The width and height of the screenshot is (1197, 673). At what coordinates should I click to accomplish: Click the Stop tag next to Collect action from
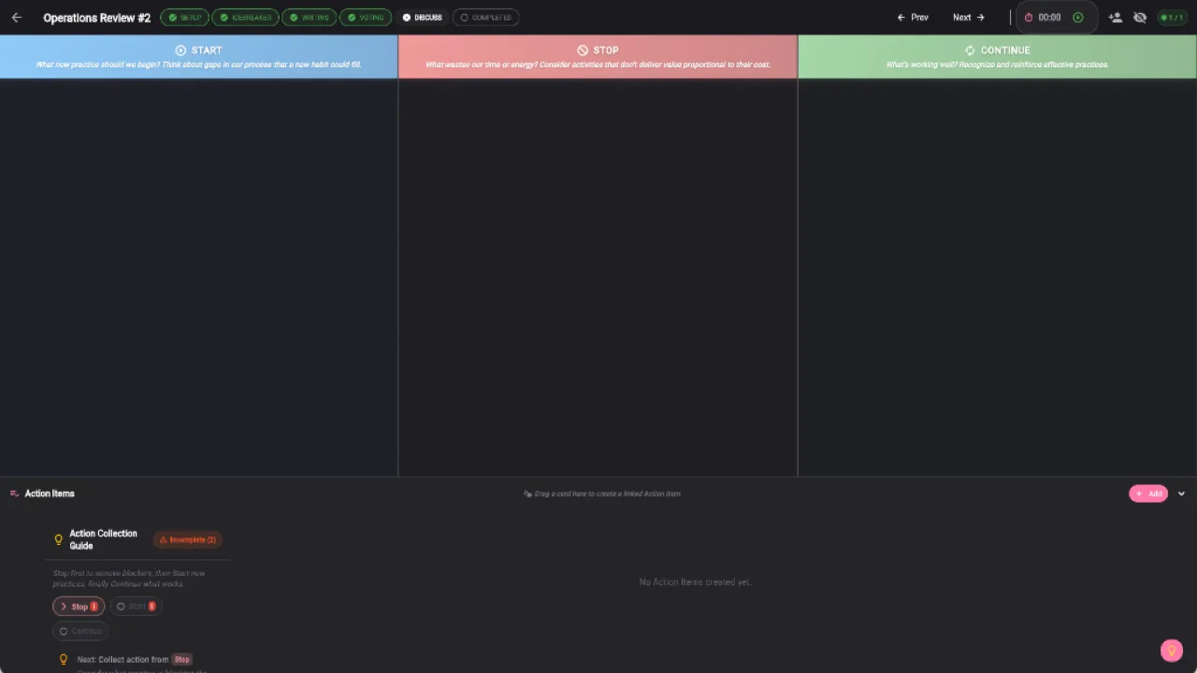181,659
